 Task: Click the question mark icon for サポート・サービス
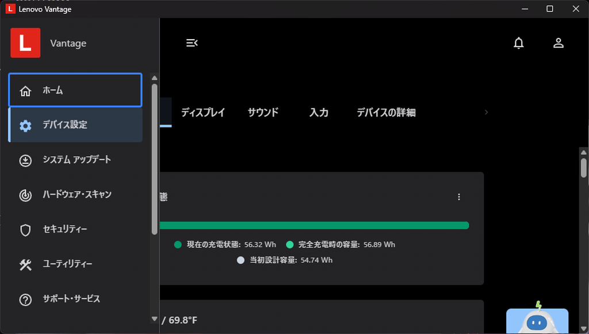pyautogui.click(x=25, y=300)
